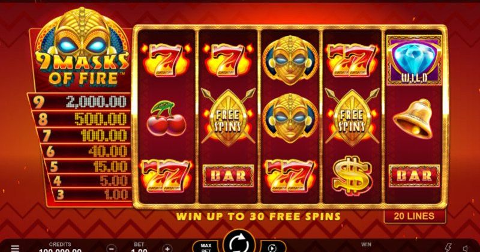480x252 pixels.
Task: Increase bet with the plus button
Action: coord(167,248)
